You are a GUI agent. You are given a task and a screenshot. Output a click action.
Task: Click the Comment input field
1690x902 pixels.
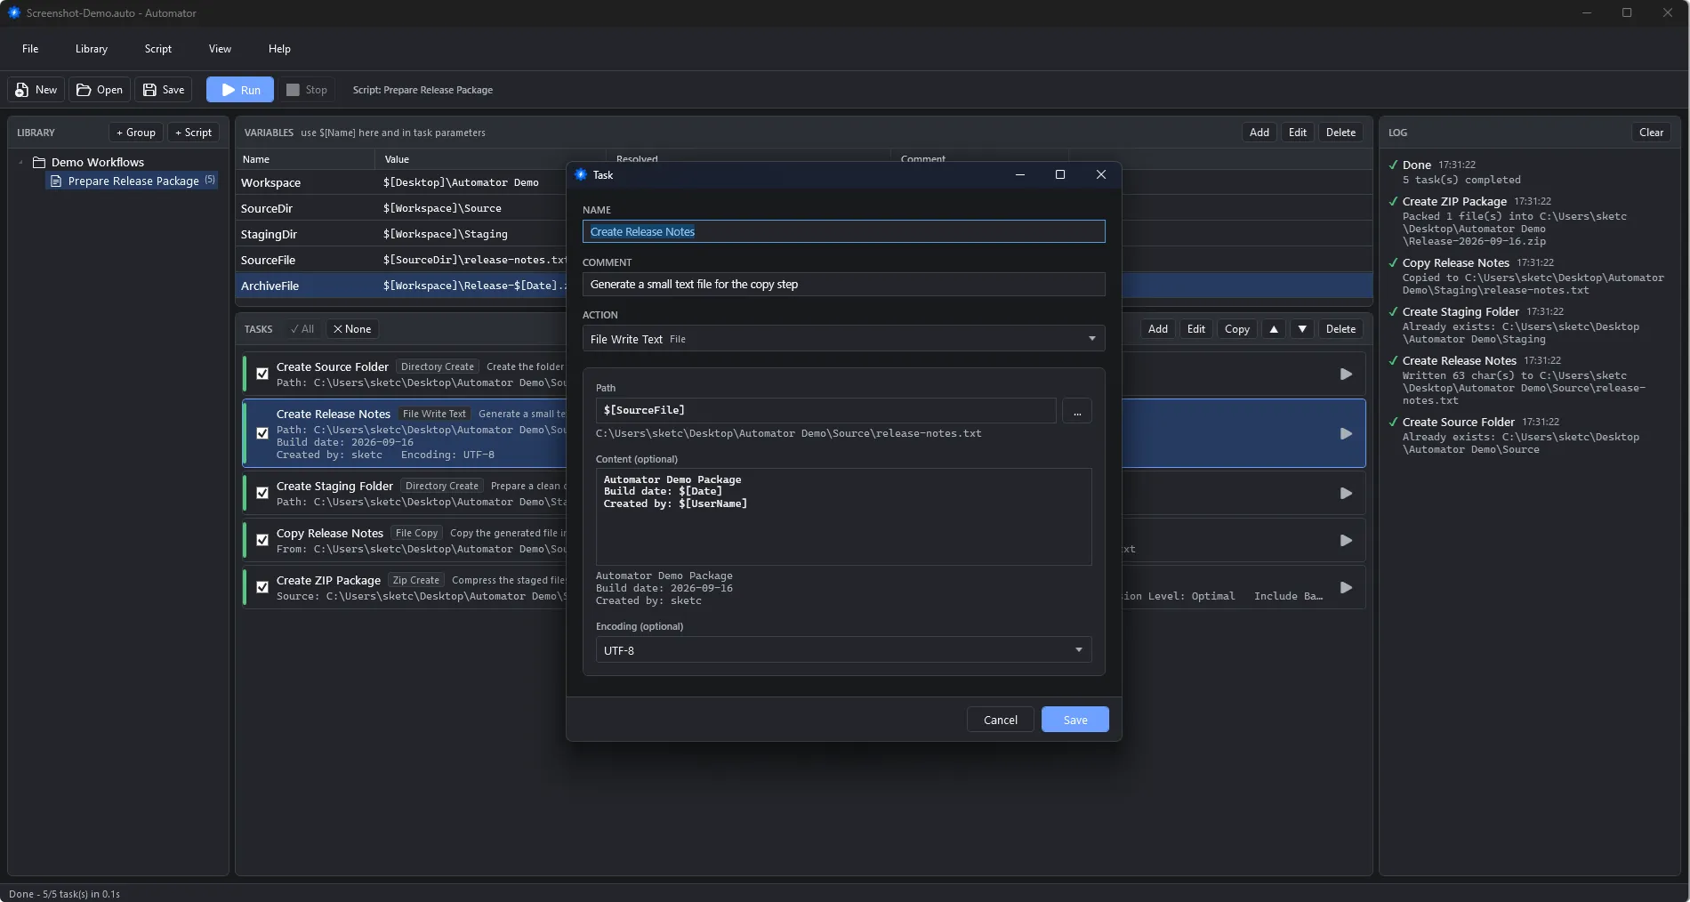[x=843, y=285]
